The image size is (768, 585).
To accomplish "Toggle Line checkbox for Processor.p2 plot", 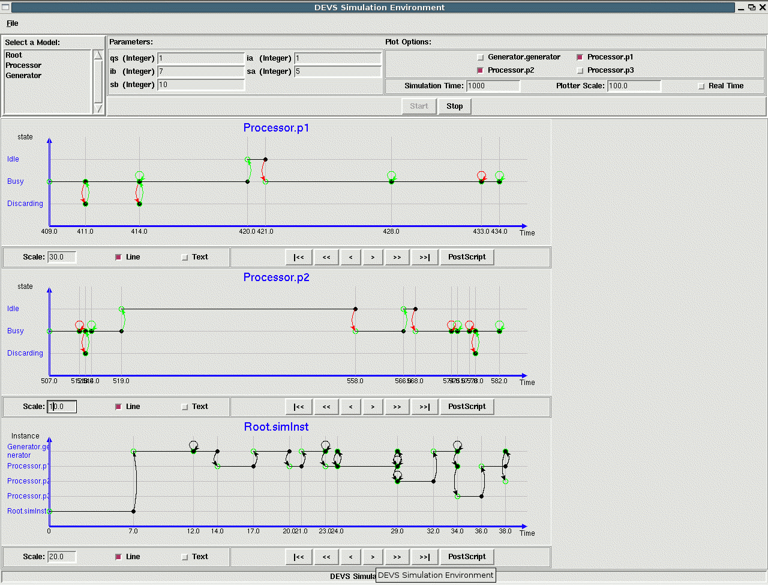I will pos(118,407).
